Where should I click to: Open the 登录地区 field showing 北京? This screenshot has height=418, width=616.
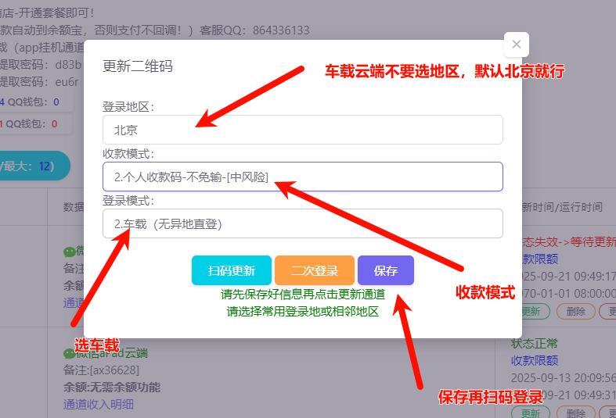(302, 130)
